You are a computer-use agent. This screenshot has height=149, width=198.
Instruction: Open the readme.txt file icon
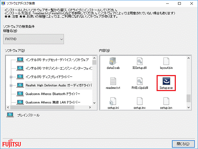click(x=113, y=81)
